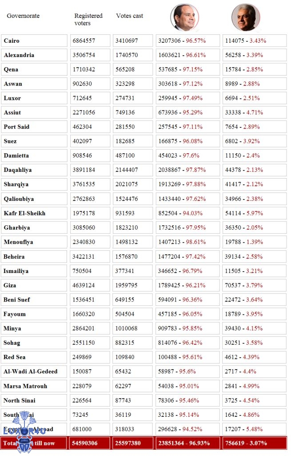Image resolution: width=291 pixels, height=456 pixels.
Task: Click the Votes cast column header
Action: (130, 16)
